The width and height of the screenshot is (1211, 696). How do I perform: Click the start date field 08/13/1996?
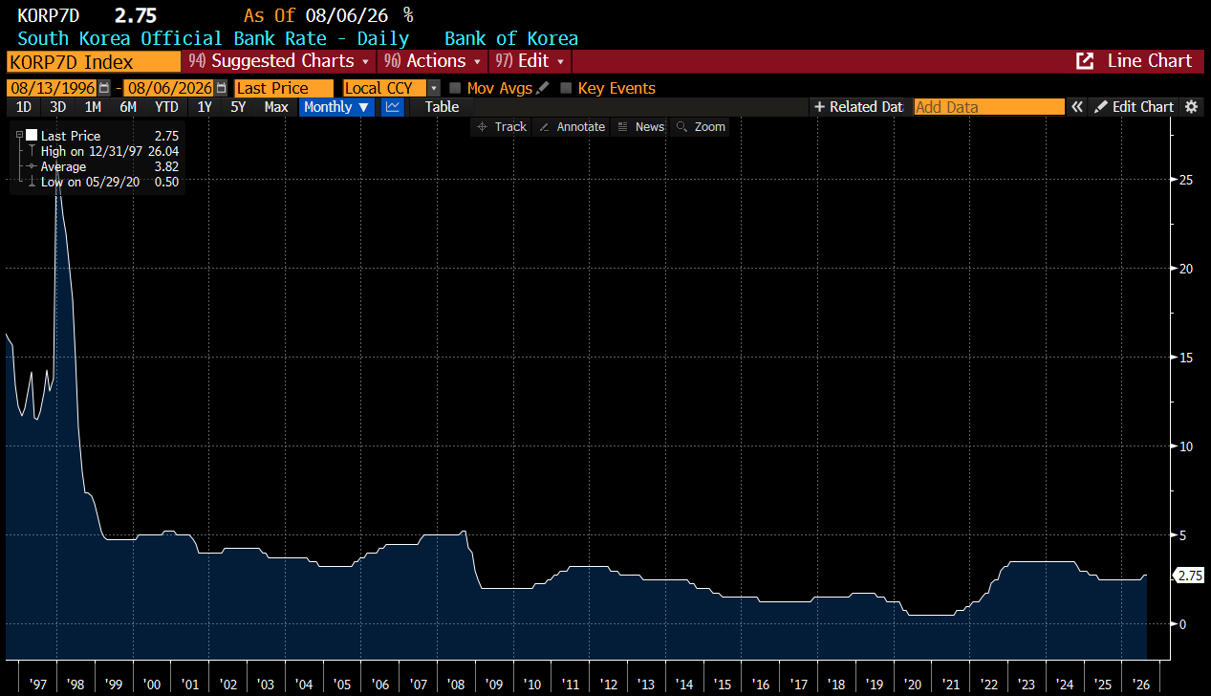52,88
